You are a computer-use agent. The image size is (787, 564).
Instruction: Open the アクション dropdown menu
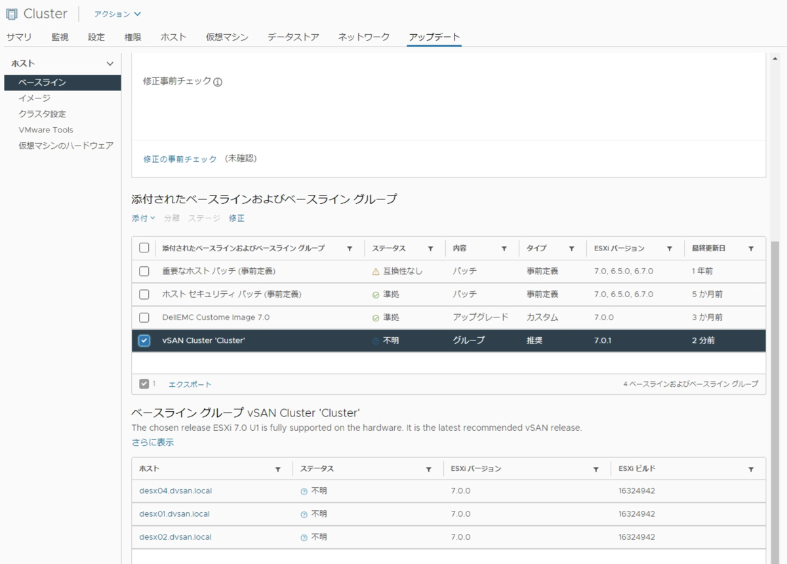117,14
